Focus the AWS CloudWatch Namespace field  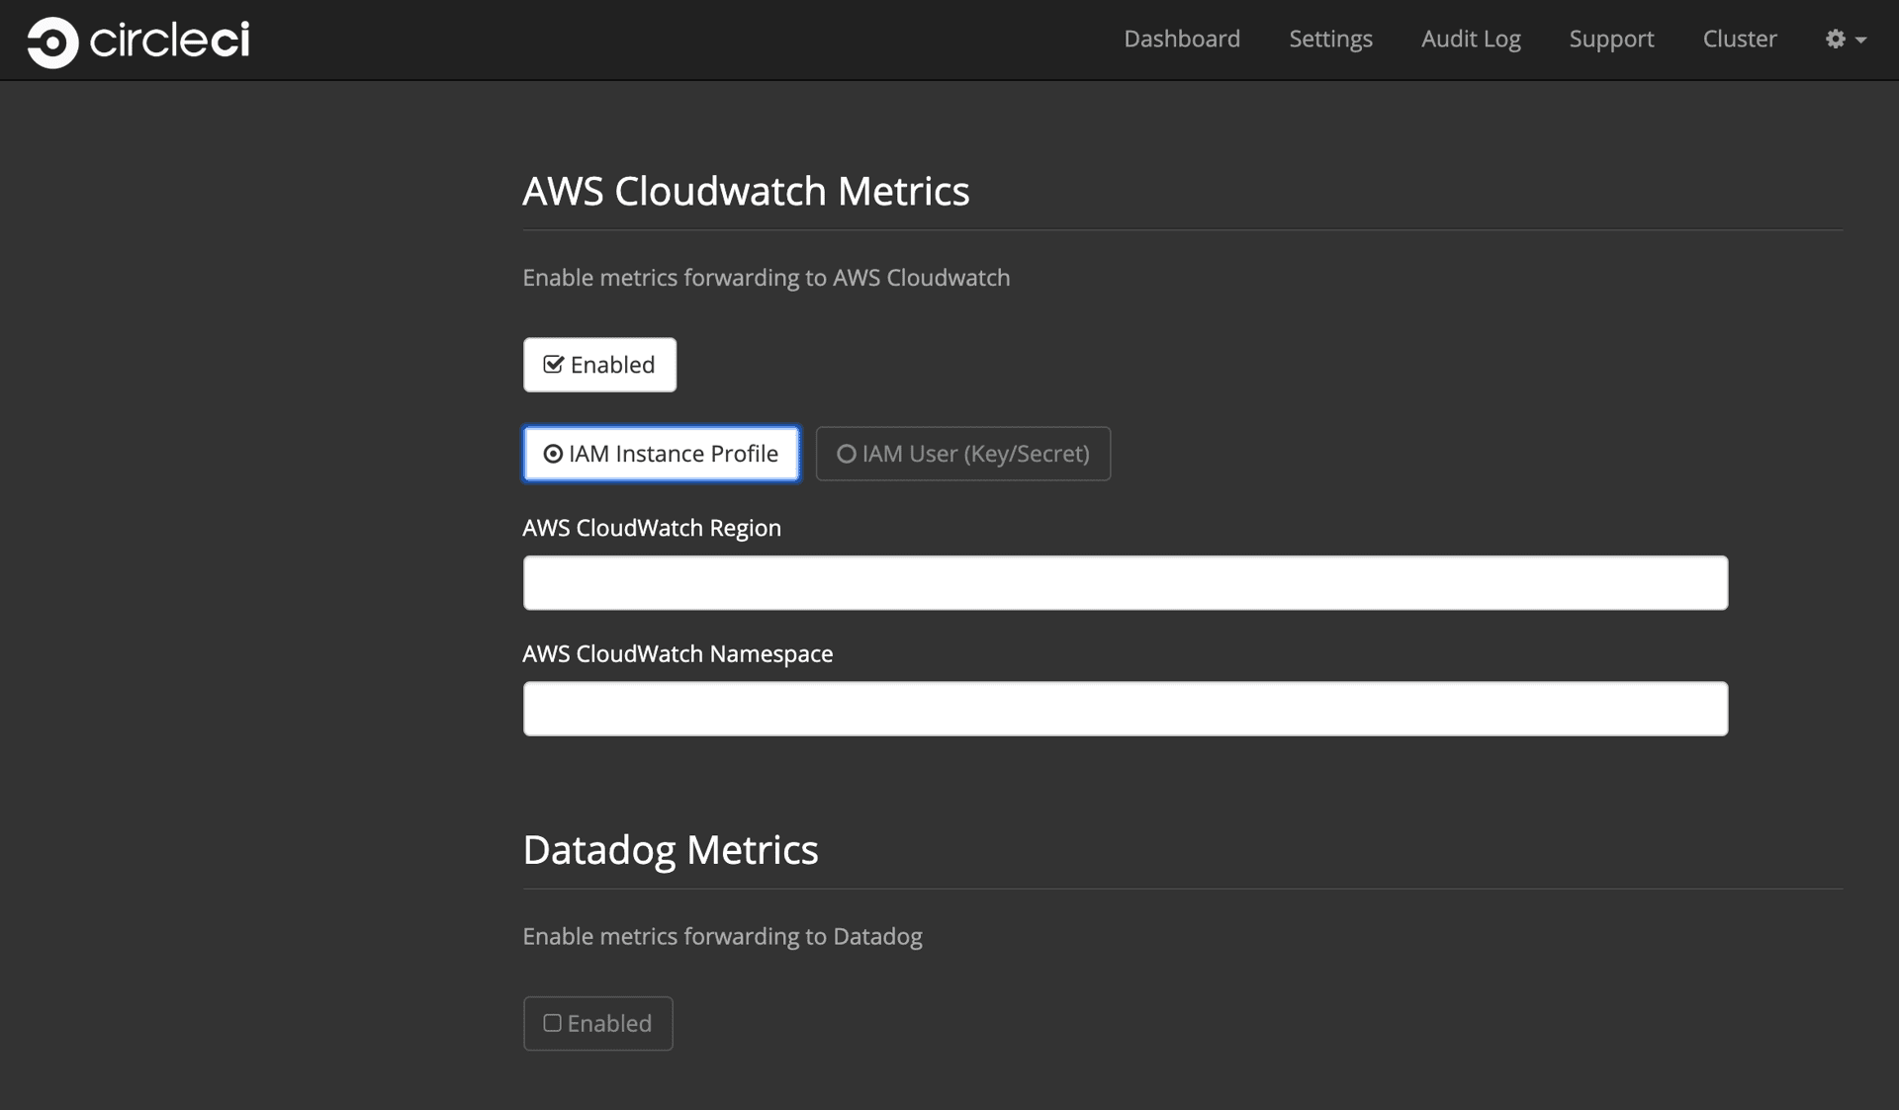(1126, 709)
